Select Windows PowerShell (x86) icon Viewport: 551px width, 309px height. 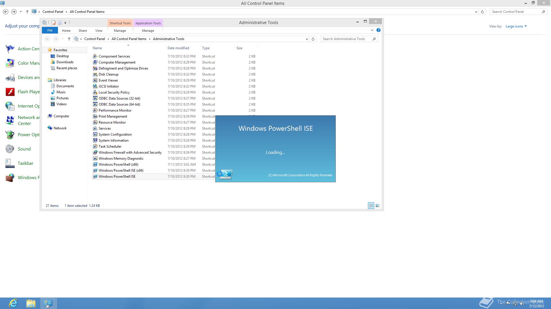coord(95,165)
